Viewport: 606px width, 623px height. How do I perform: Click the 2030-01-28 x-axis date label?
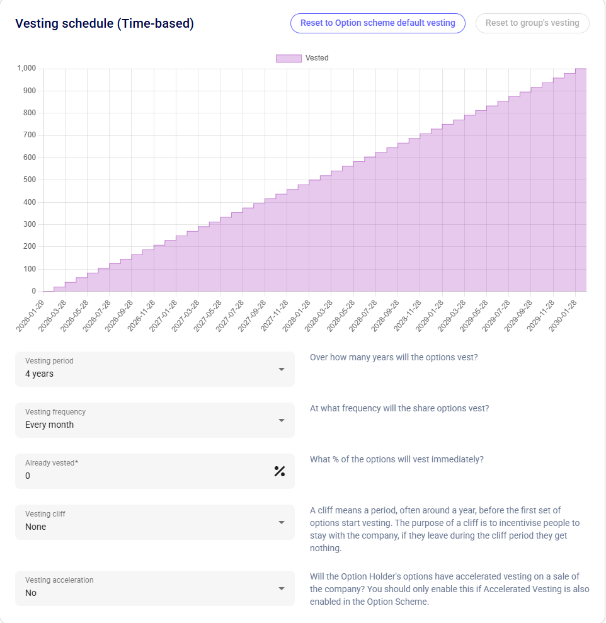click(x=564, y=314)
